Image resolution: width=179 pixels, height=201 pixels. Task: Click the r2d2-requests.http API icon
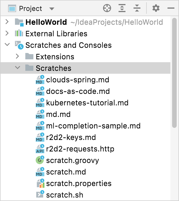(x=40, y=149)
